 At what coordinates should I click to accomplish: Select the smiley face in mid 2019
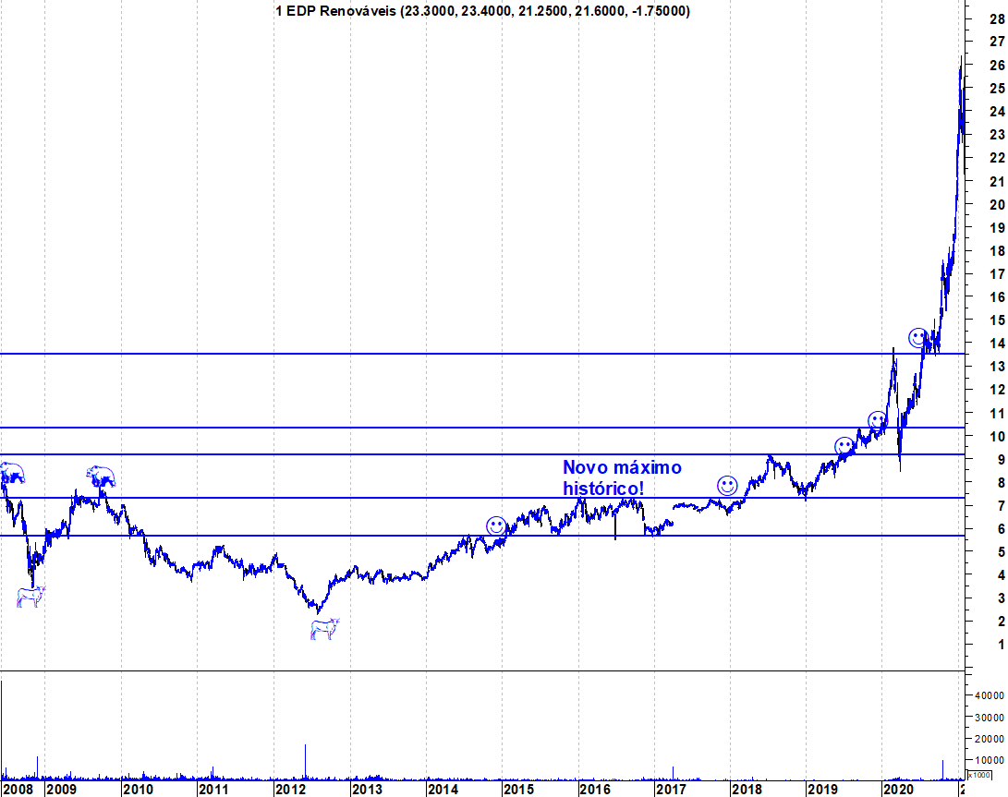(844, 446)
